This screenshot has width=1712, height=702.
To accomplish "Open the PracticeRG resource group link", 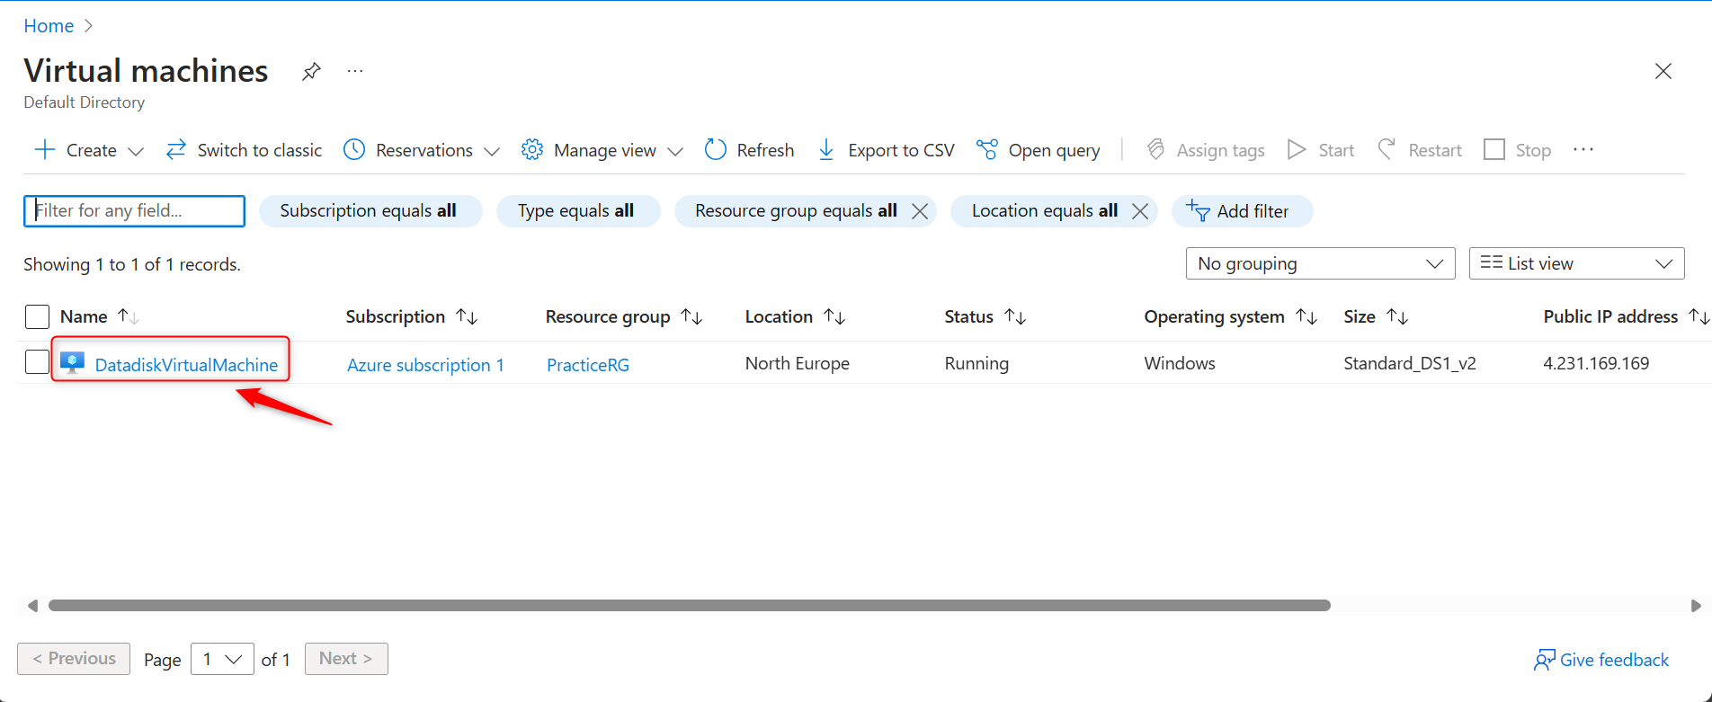I will [x=588, y=365].
